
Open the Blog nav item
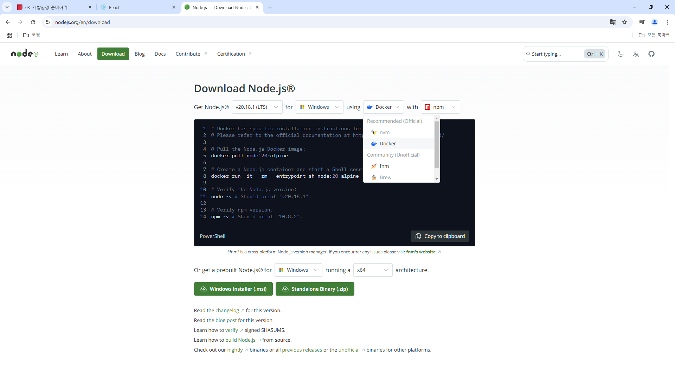[140, 54]
